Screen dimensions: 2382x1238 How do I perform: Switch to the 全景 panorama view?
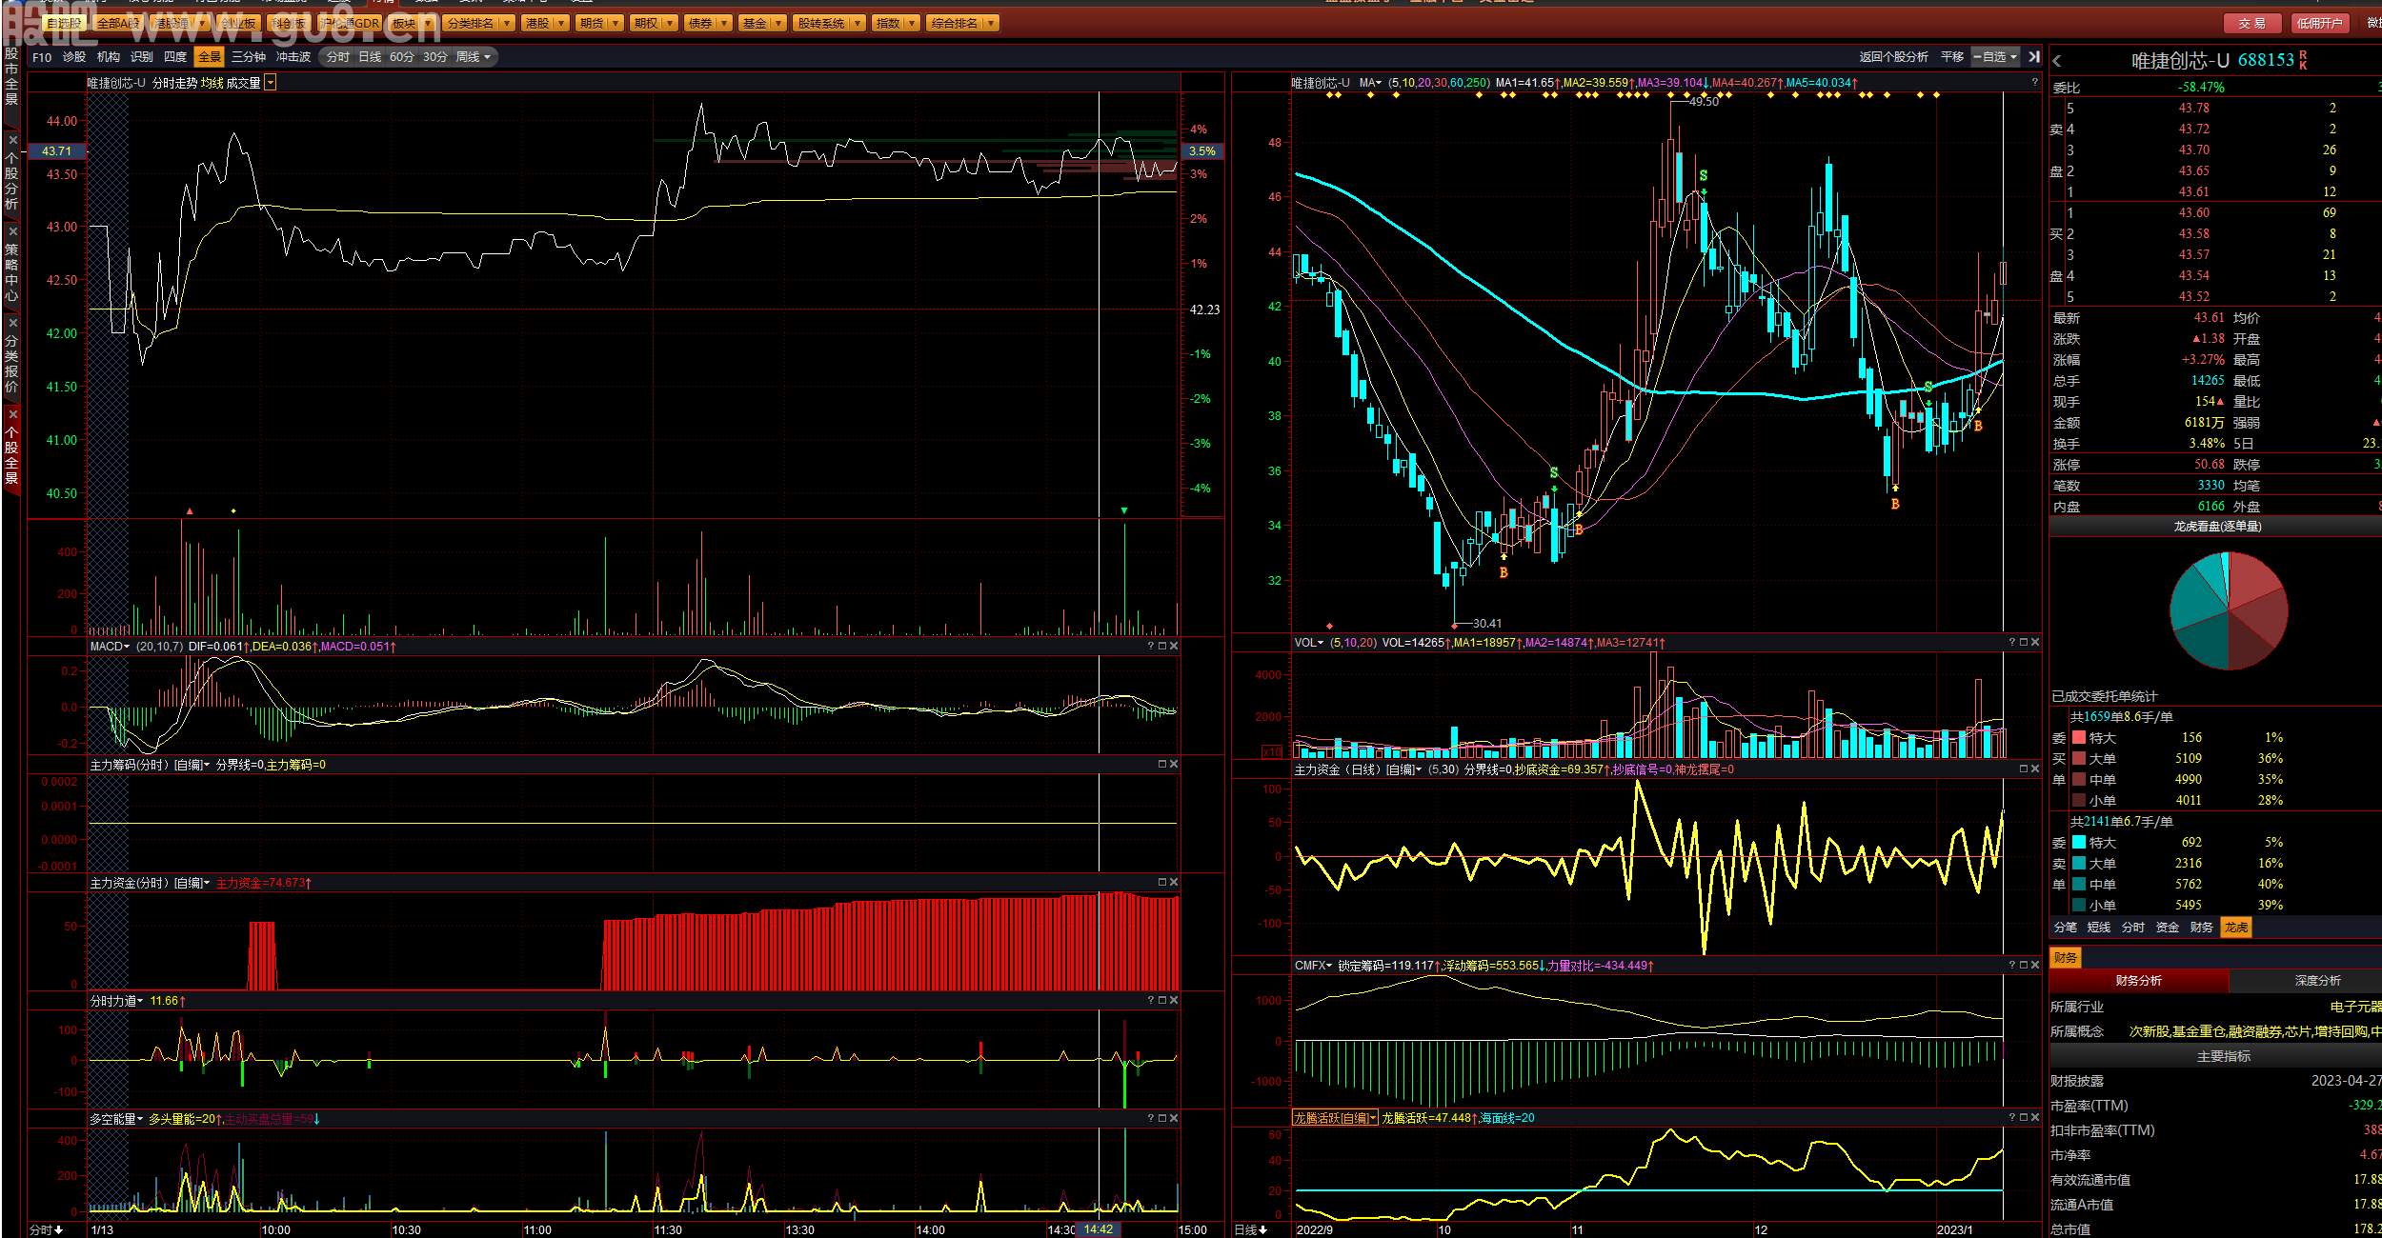point(209,57)
